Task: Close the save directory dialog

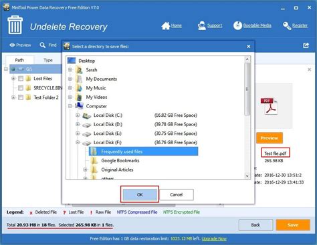Action: tap(249, 47)
